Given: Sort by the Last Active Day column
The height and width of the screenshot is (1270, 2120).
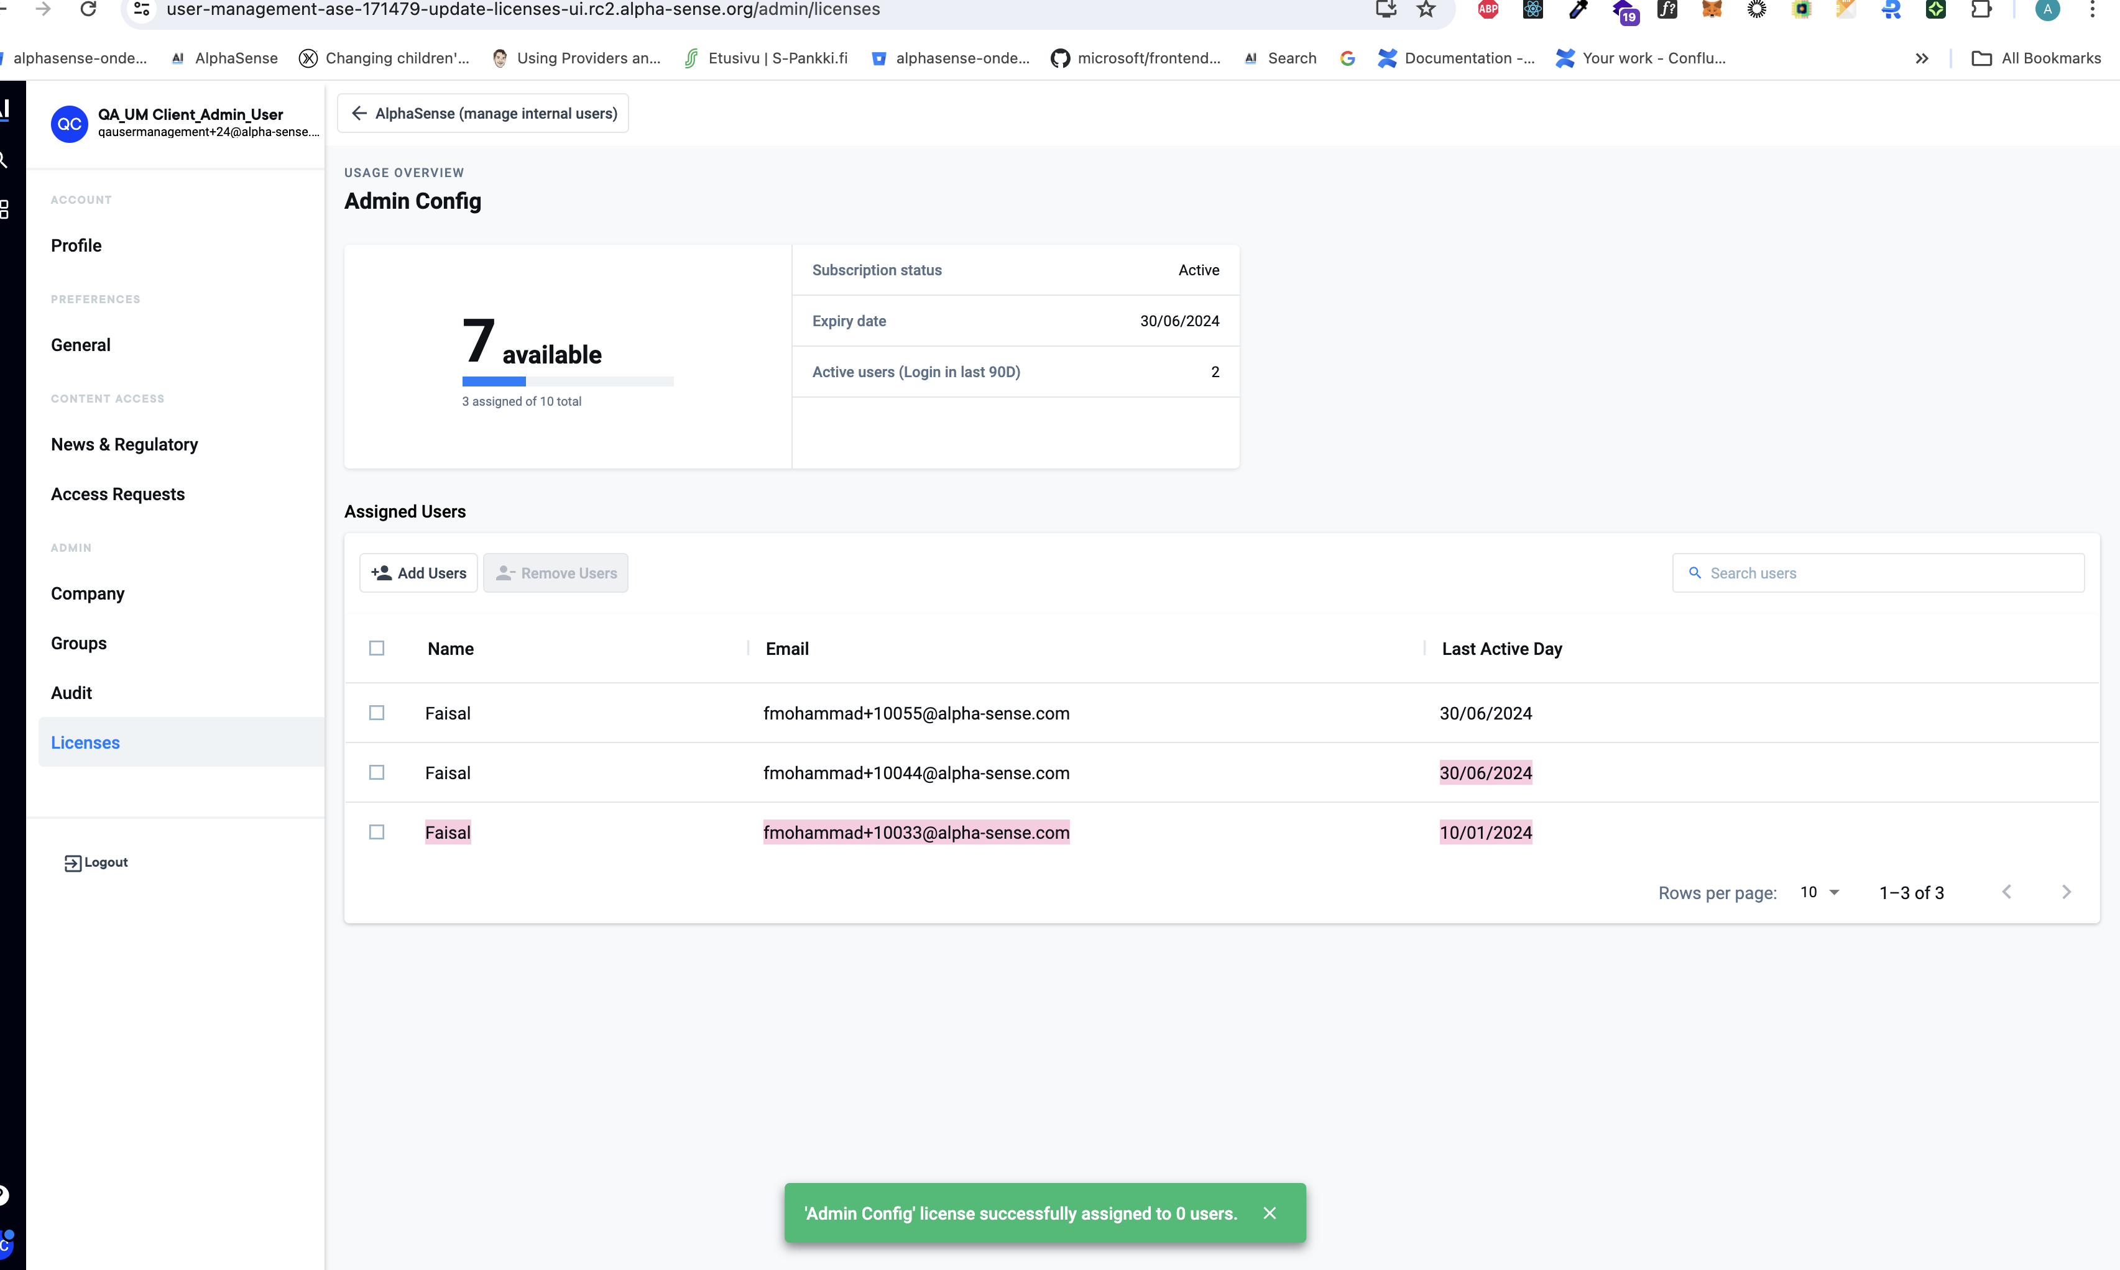Looking at the screenshot, I should click(x=1502, y=649).
